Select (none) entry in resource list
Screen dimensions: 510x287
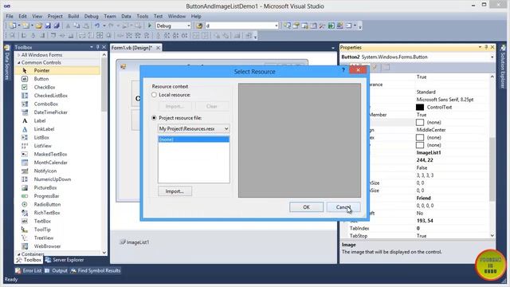(x=194, y=140)
